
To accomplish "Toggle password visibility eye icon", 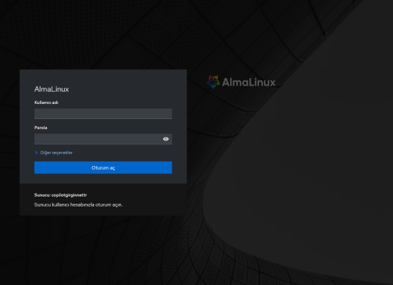I will coord(166,139).
